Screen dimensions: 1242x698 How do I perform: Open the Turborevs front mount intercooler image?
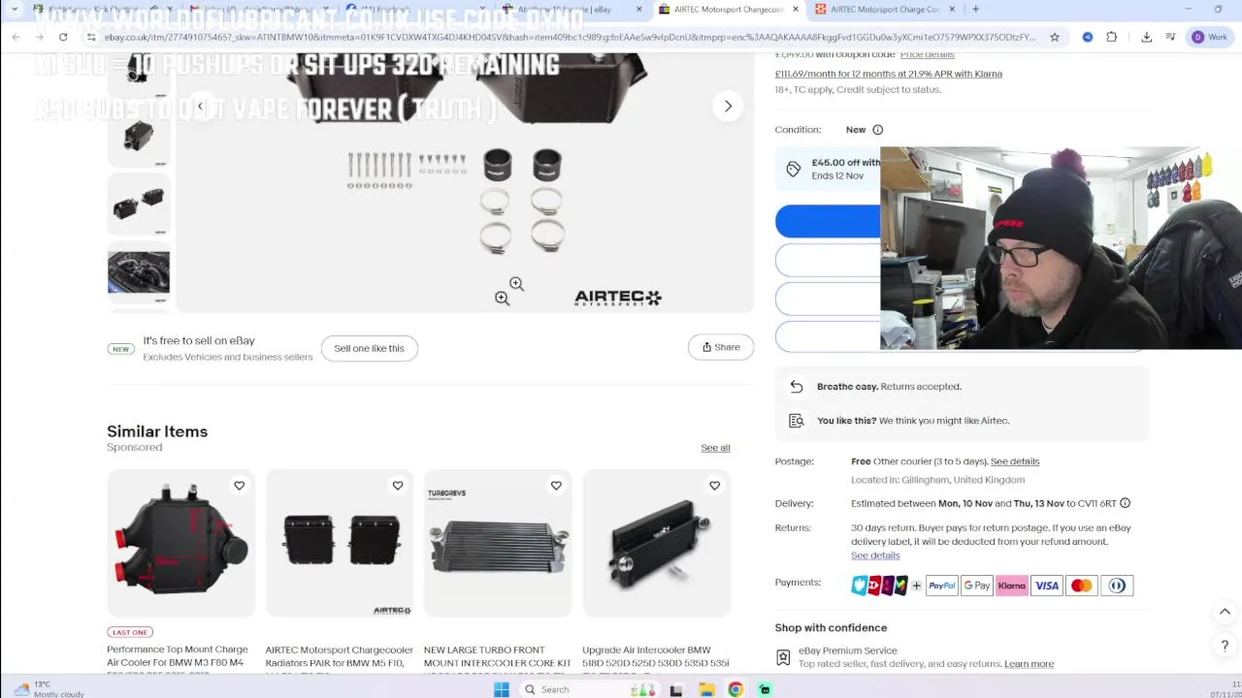pyautogui.click(x=498, y=543)
